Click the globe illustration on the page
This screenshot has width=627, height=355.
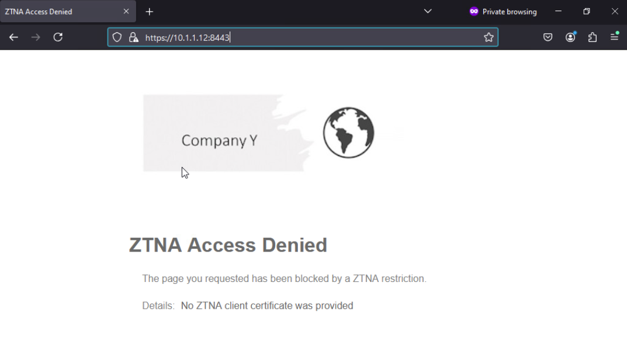point(348,133)
